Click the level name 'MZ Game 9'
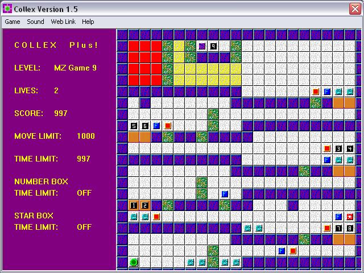The width and height of the screenshot is (364, 273). tap(75, 68)
